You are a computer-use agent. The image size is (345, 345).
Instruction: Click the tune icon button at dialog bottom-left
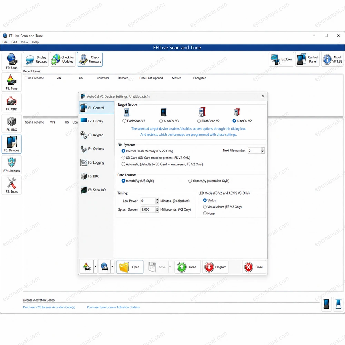coord(87,267)
